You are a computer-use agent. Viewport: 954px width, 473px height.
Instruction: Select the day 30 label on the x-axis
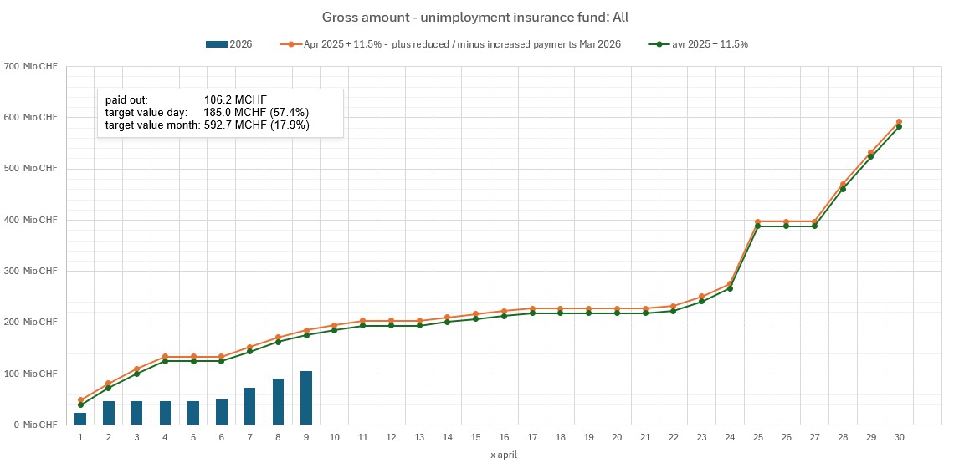pyautogui.click(x=898, y=437)
